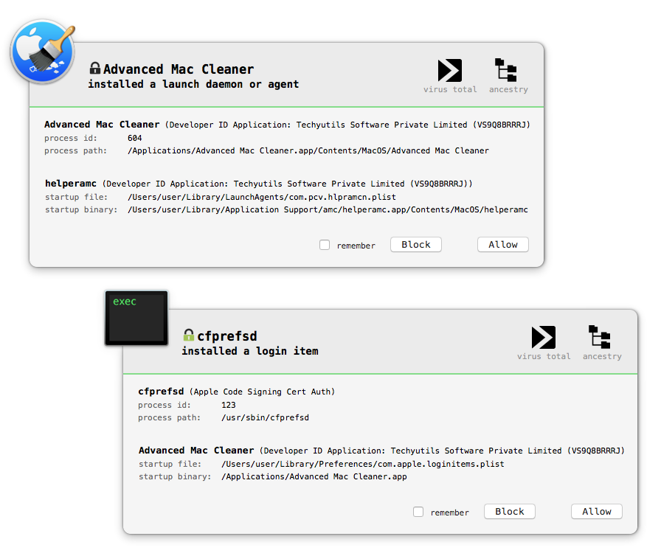Screen dimensions: 661x556
Task: Show ancestry in the Advanced Mac Cleaner alert
Action: (x=506, y=70)
